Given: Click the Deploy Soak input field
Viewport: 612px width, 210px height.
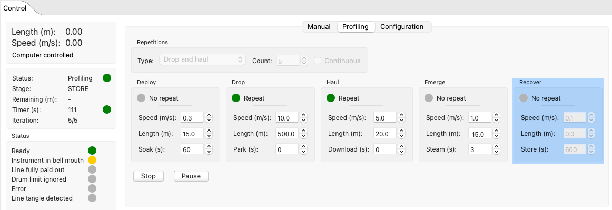Looking at the screenshot, I should [192, 149].
